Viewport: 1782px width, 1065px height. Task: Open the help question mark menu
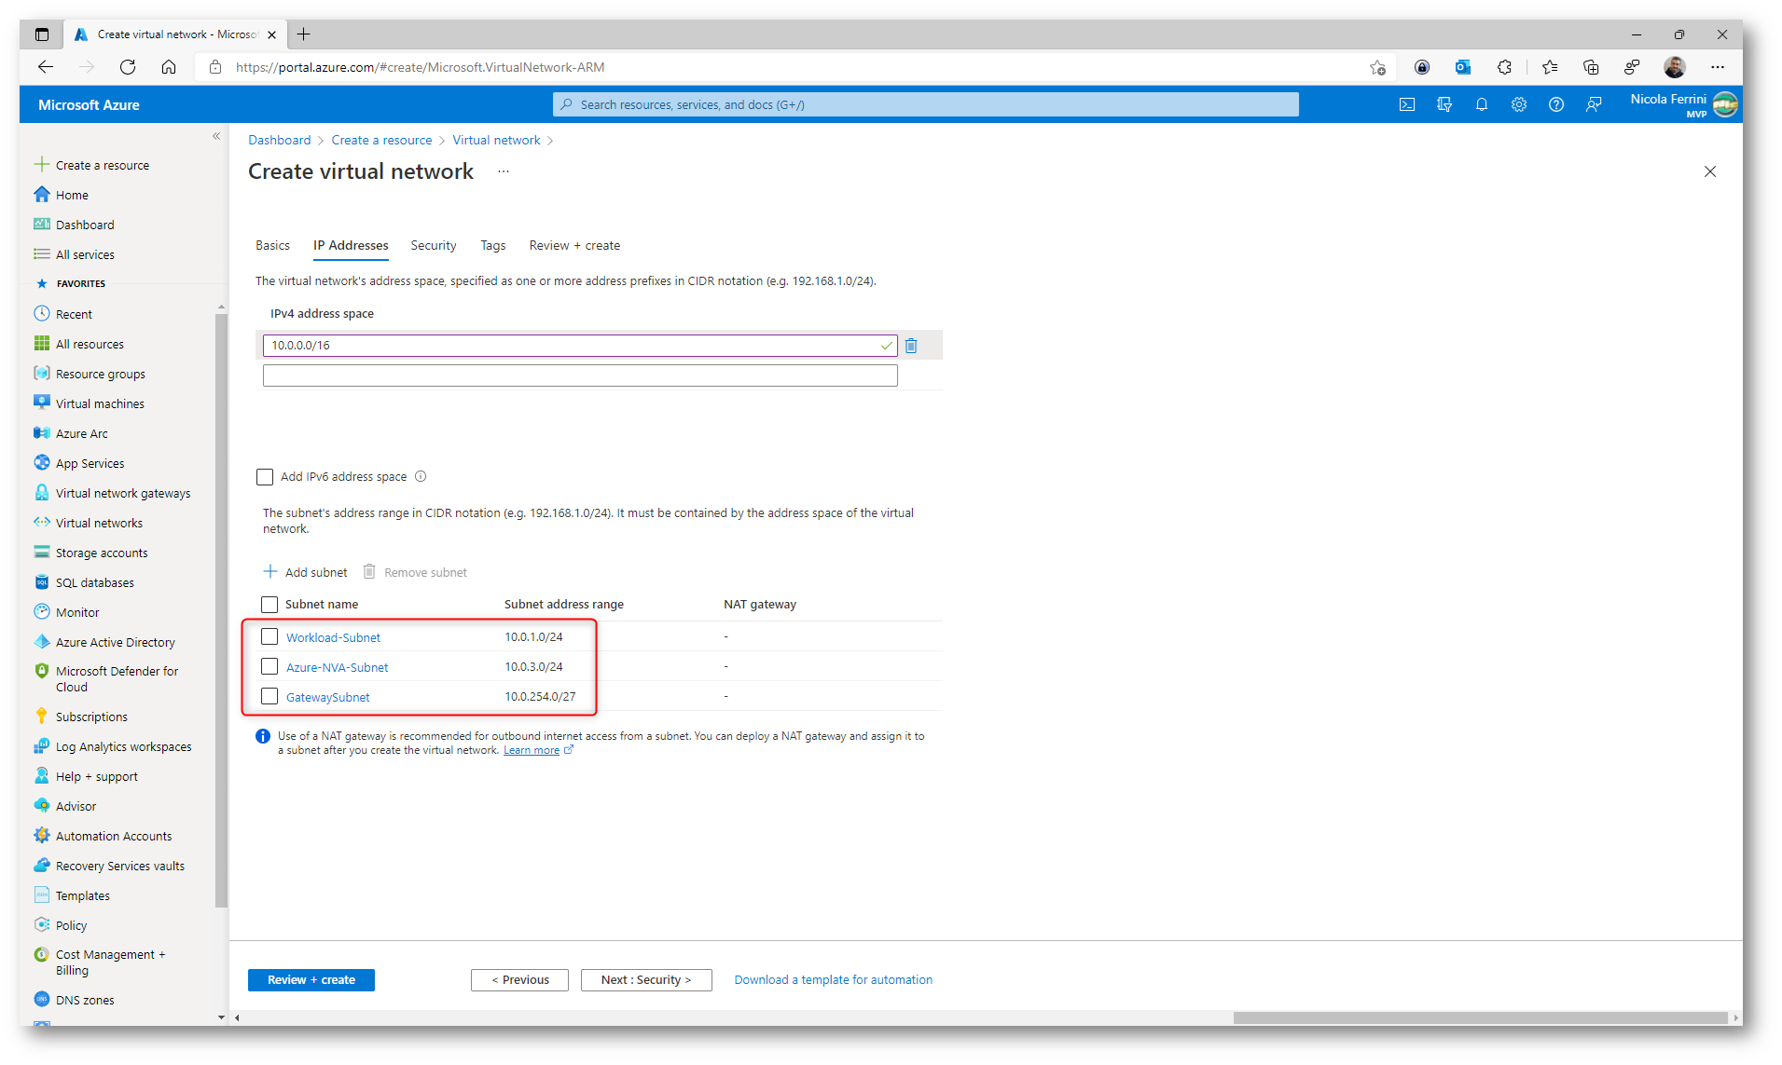point(1555,105)
